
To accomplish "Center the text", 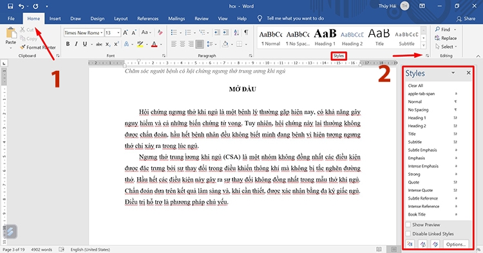I will (x=182, y=44).
